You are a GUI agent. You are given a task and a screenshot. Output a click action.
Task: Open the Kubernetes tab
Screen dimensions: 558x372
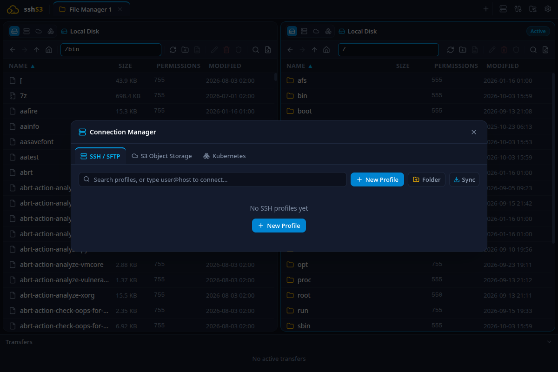click(x=225, y=156)
